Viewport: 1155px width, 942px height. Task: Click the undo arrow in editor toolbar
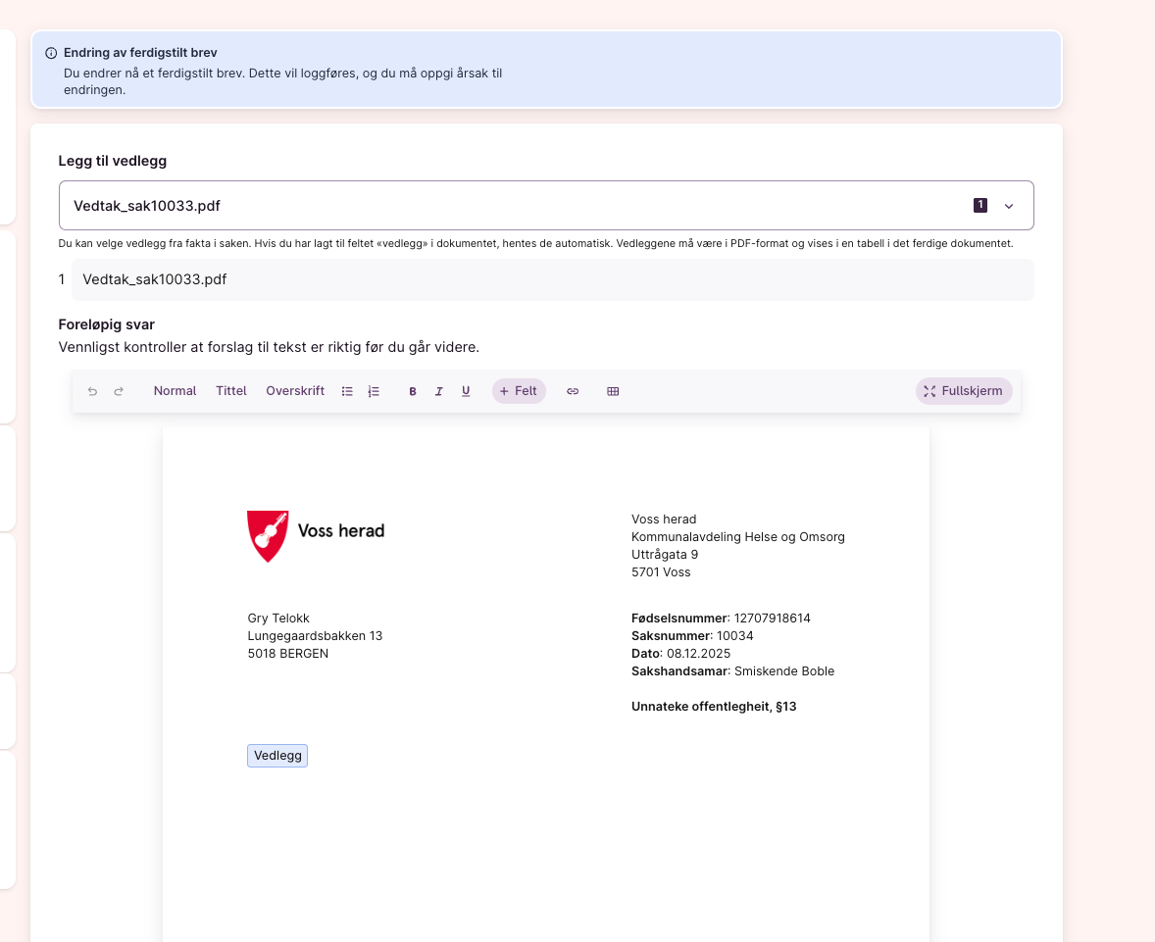coord(93,391)
